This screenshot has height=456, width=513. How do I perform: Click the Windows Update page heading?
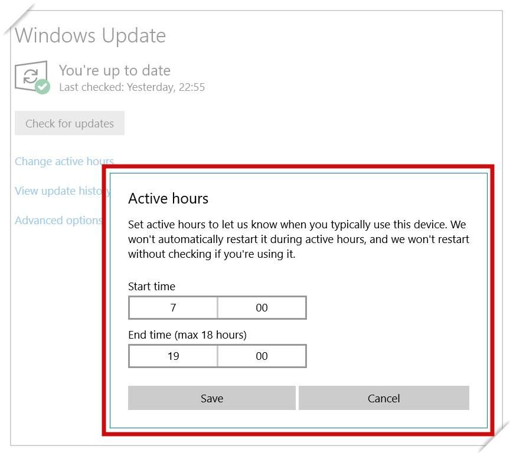90,35
